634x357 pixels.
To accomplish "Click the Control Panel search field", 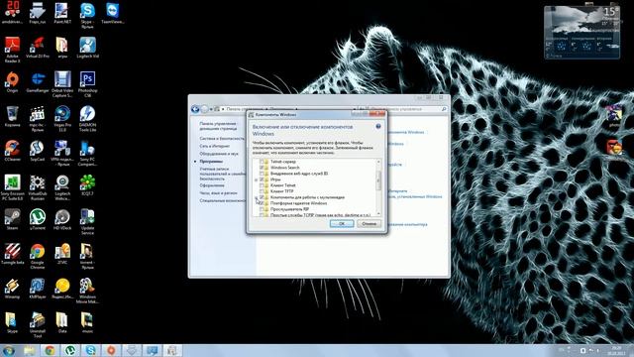I will (x=407, y=109).
